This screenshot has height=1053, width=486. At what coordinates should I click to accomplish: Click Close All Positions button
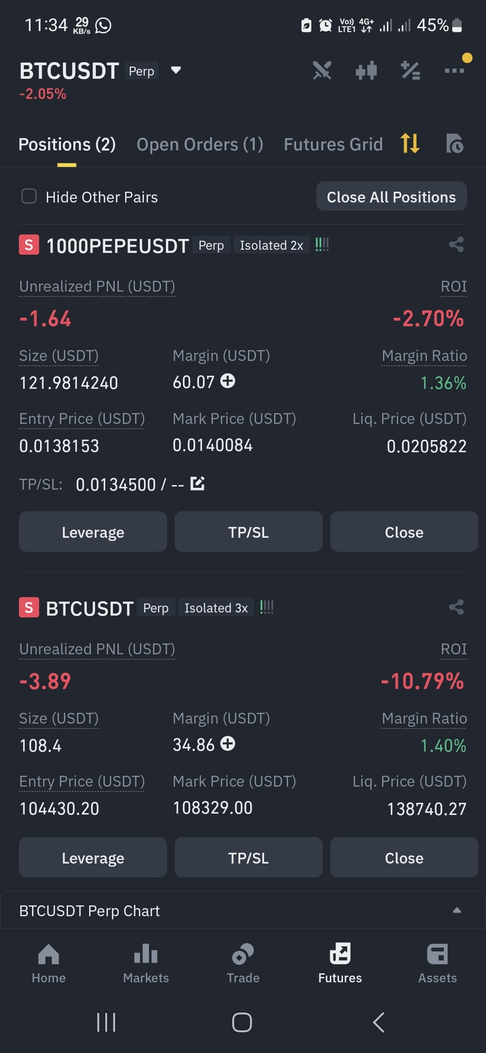(391, 196)
